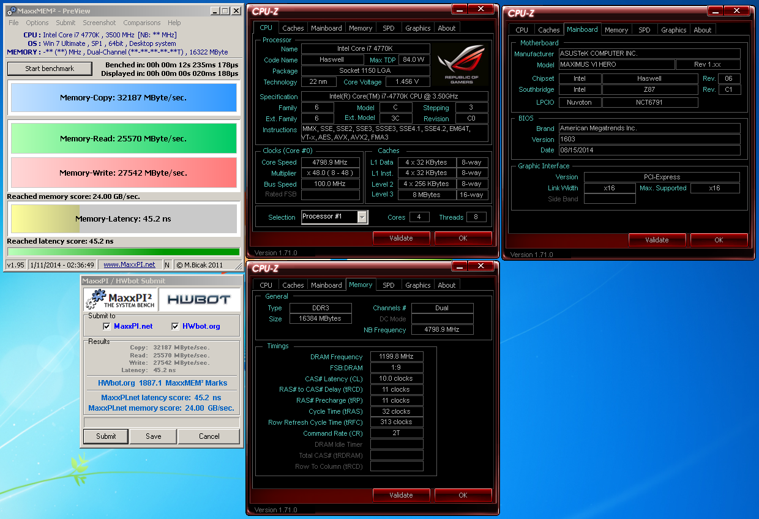Click the MAXIMUS VI HERO model field

(x=616, y=65)
